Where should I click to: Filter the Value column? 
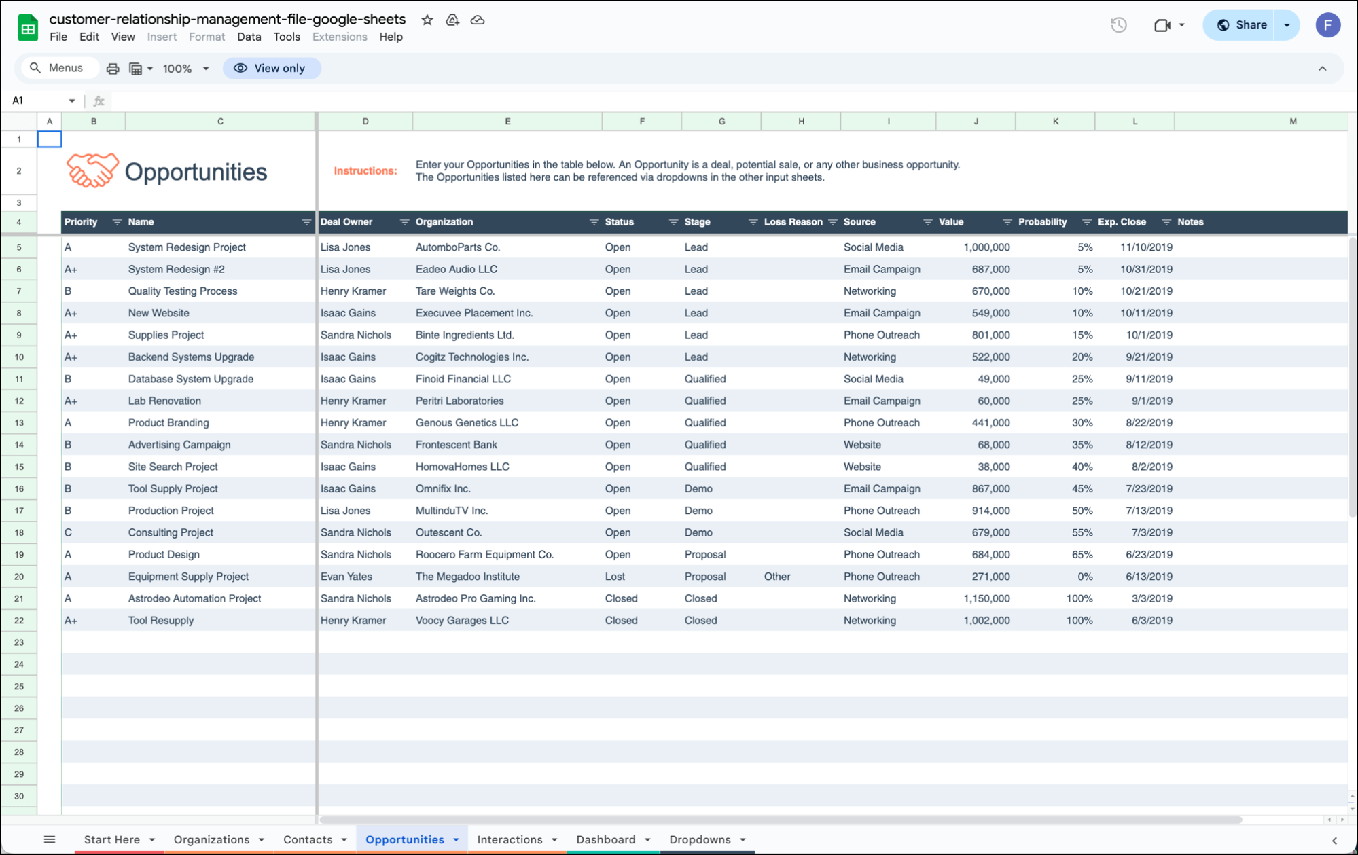coord(1007,222)
